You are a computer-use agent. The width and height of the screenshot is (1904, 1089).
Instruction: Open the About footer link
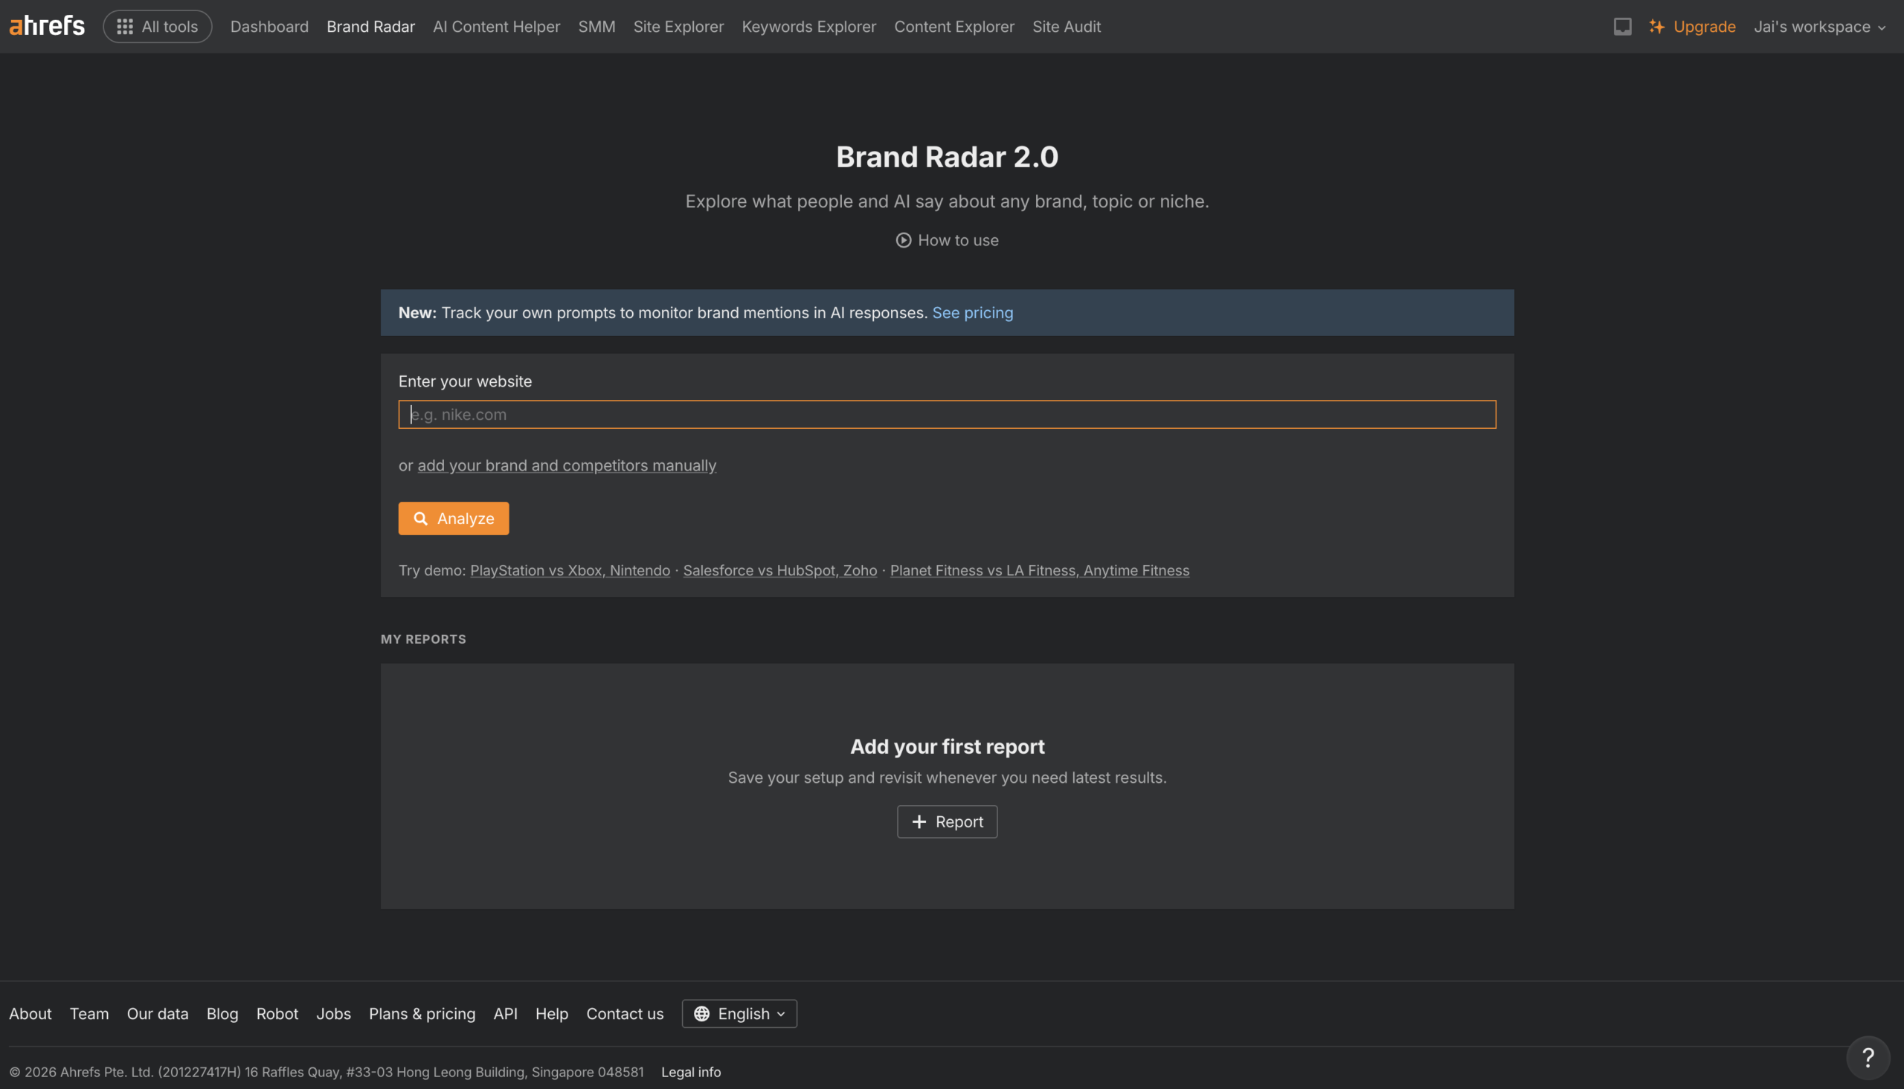pyautogui.click(x=30, y=1013)
